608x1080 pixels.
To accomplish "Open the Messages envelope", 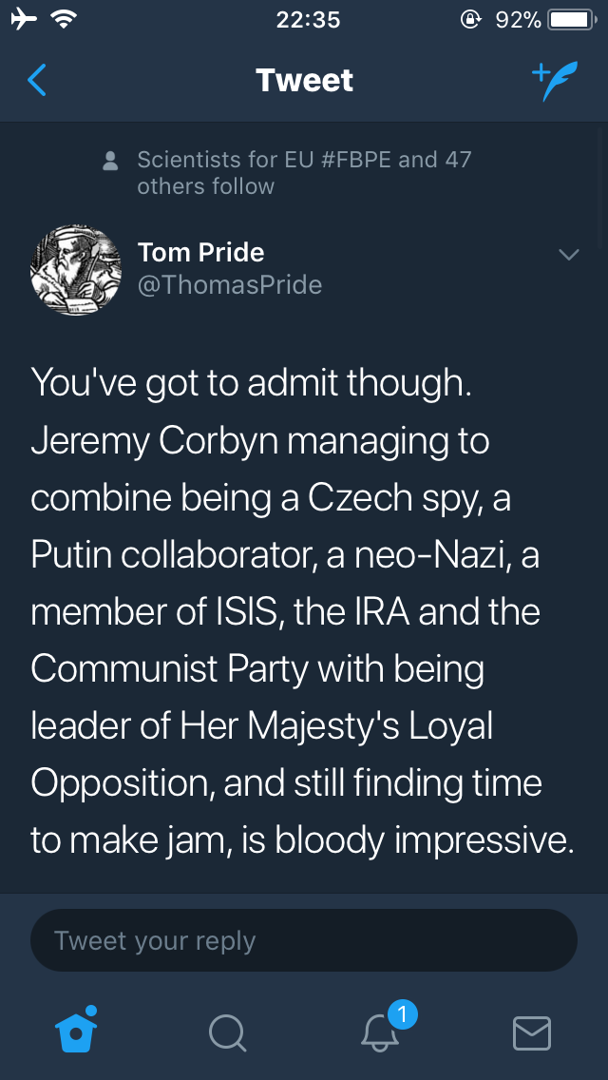I will [531, 1032].
